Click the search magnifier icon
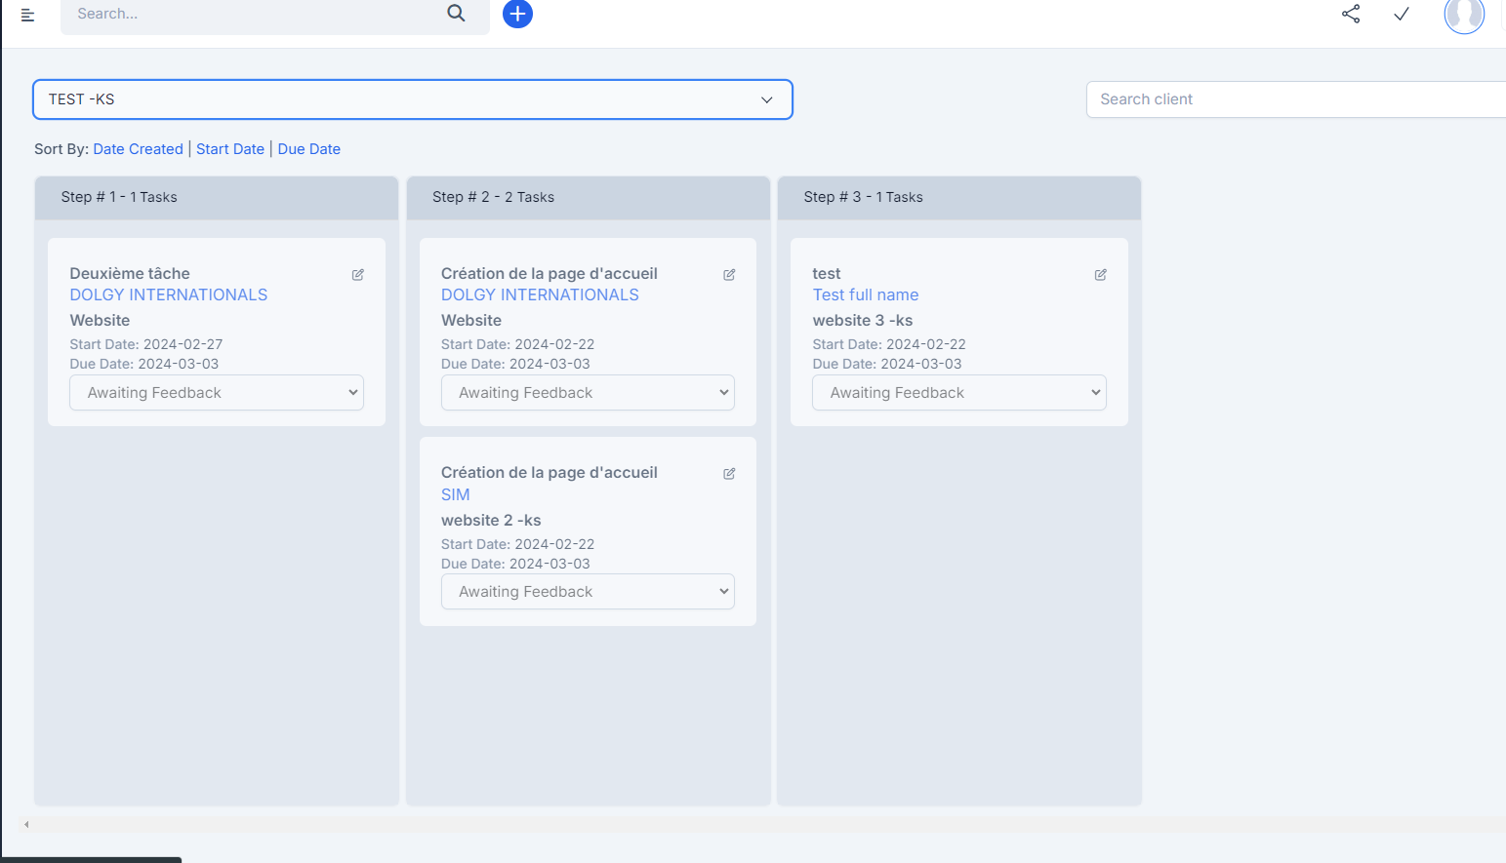This screenshot has width=1506, height=863. pyautogui.click(x=455, y=13)
